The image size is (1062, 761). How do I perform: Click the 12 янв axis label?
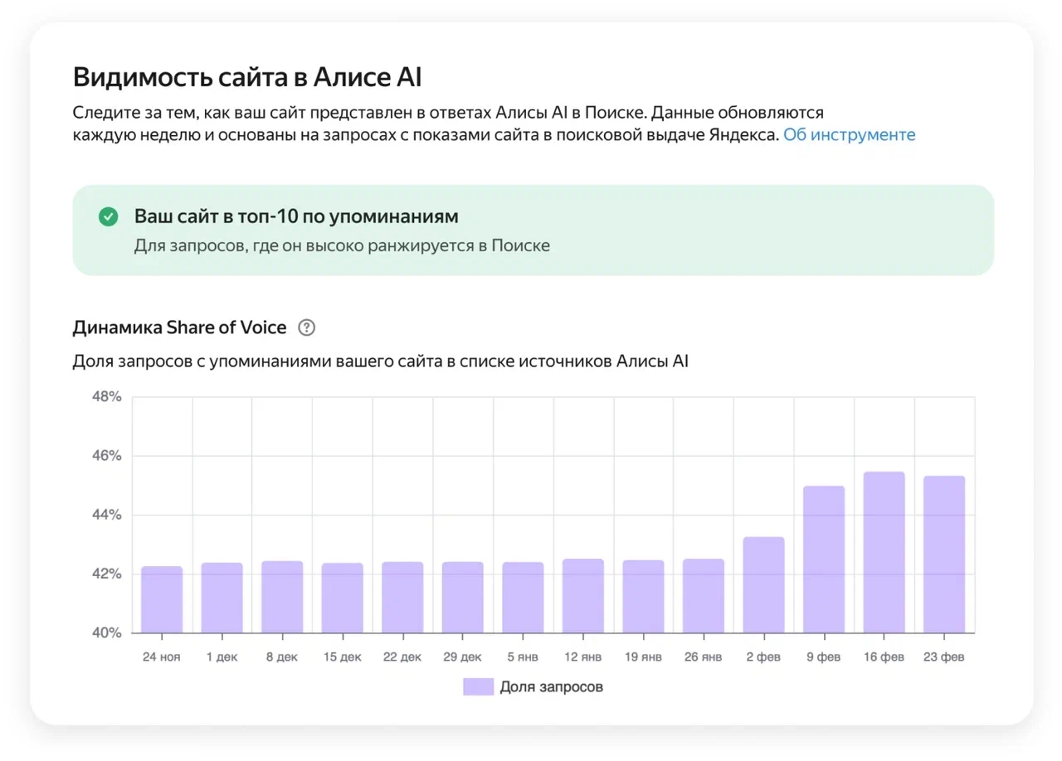coord(582,656)
